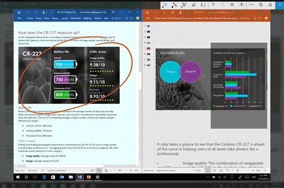Click Word's 91% zoom level

[136, 170]
